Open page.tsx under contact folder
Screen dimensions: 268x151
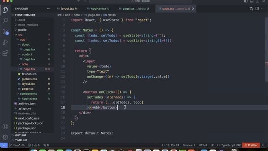tap(29, 59)
